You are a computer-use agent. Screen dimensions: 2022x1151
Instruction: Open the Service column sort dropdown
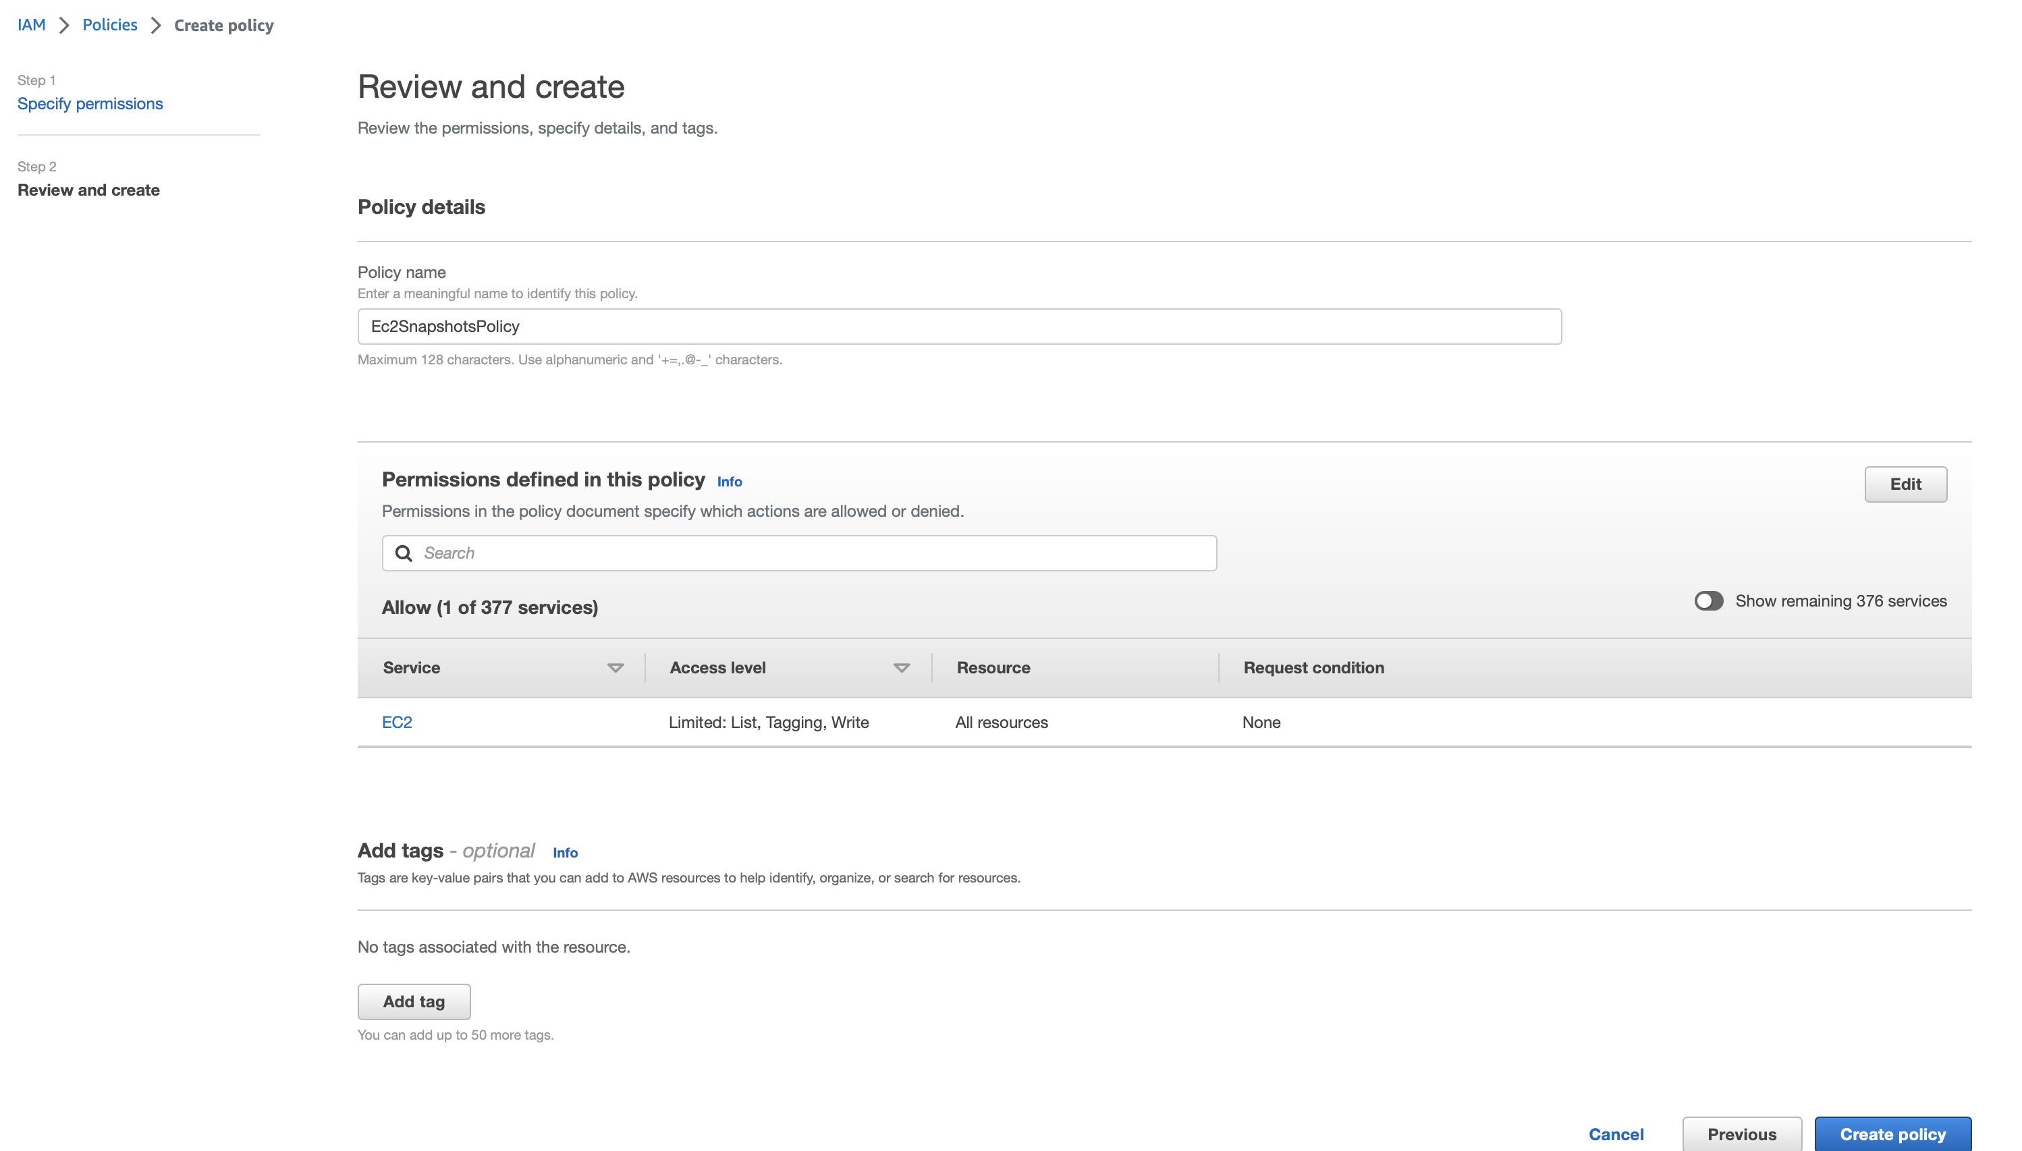tap(616, 668)
